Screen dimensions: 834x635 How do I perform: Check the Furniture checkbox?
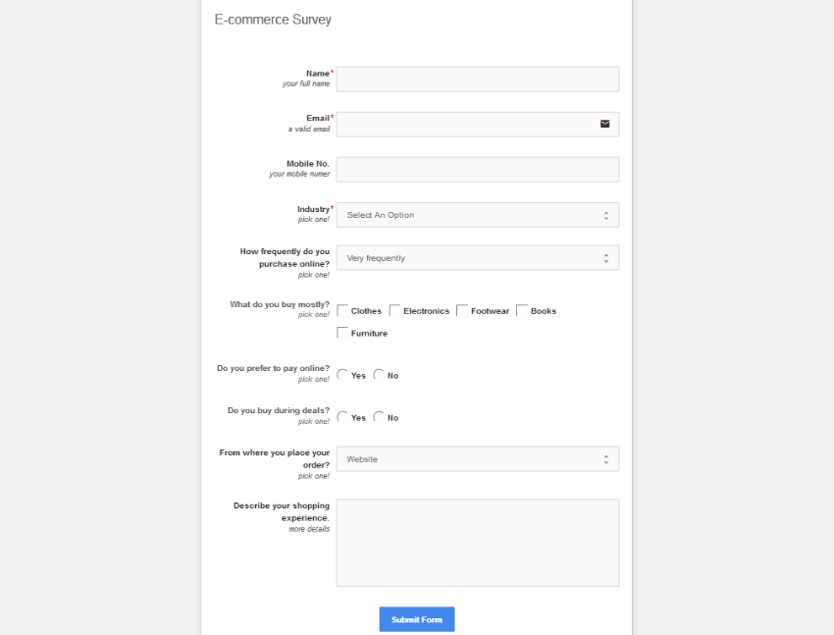(x=341, y=332)
